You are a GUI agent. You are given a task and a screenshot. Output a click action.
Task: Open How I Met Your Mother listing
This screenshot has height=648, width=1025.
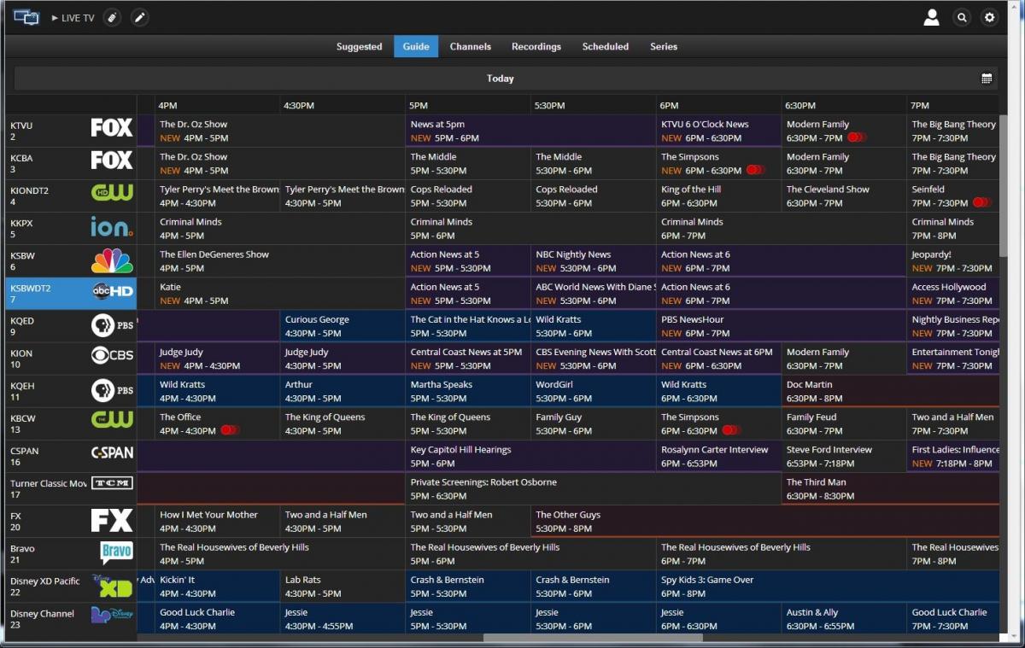218,522
